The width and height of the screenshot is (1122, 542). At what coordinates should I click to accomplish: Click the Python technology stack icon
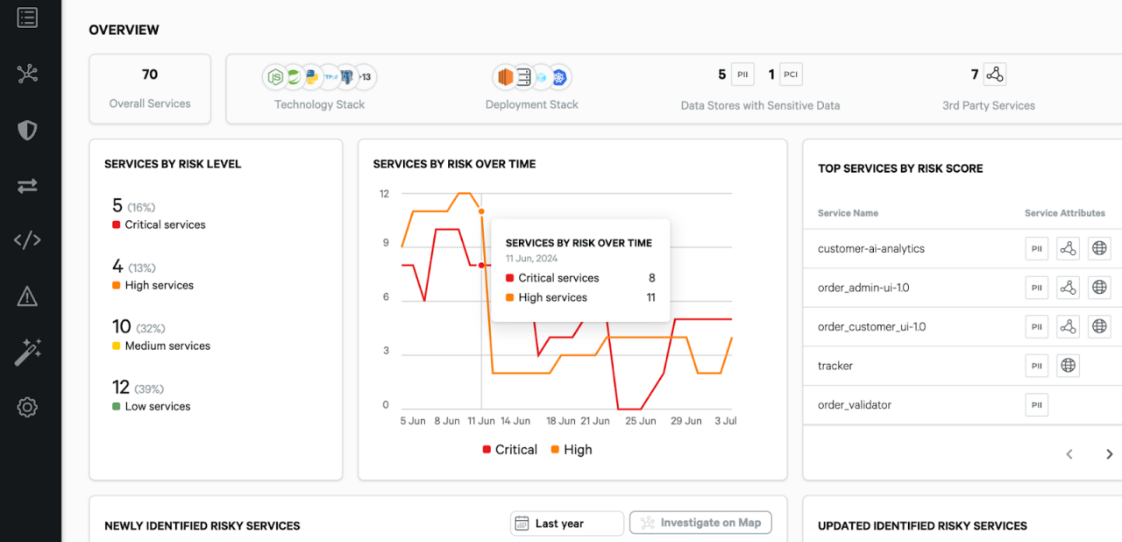click(312, 77)
